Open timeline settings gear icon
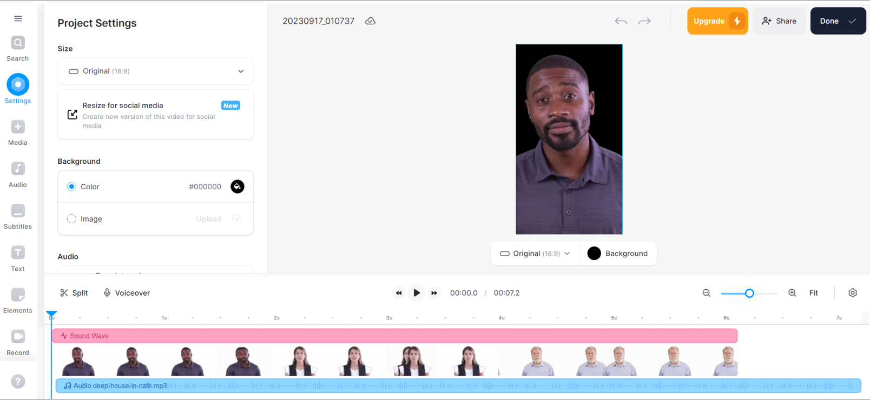870x400 pixels. tap(853, 293)
